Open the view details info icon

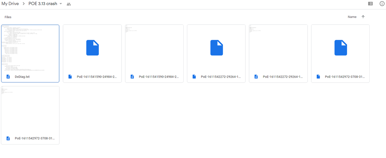click(x=382, y=4)
